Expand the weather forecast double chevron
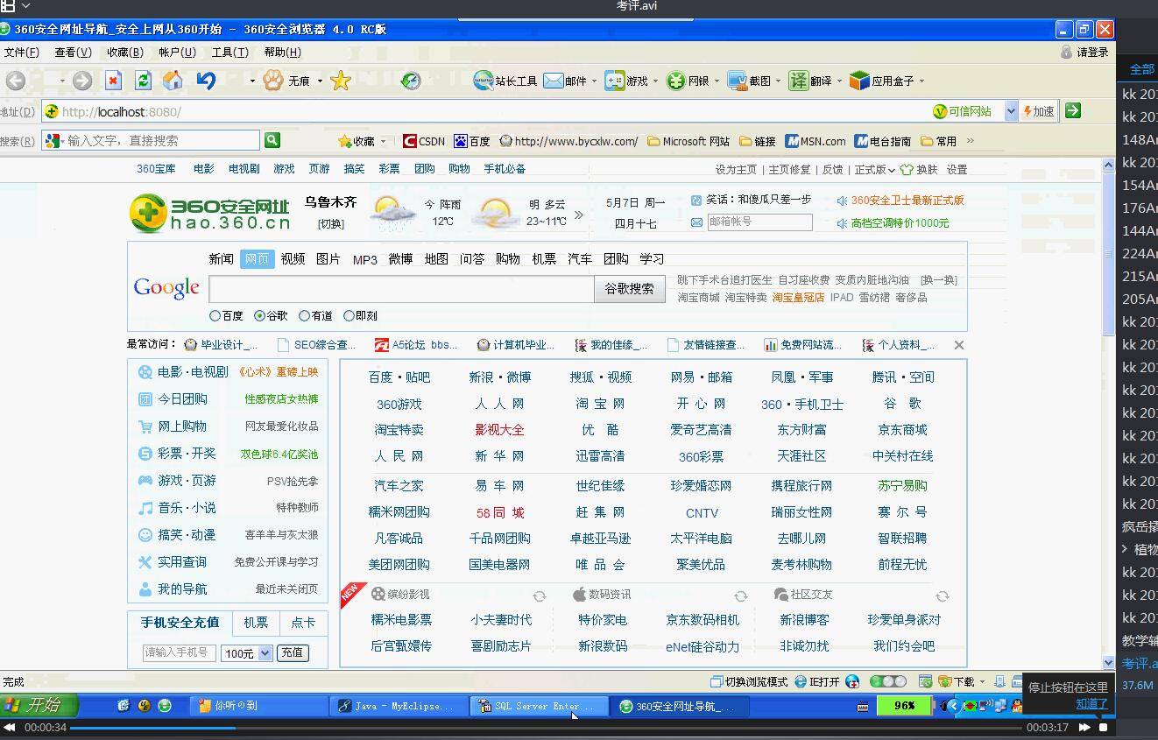 coord(578,214)
